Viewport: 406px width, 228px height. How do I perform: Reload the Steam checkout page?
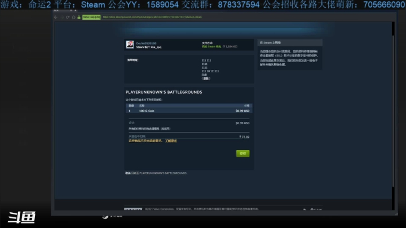[x=68, y=17]
